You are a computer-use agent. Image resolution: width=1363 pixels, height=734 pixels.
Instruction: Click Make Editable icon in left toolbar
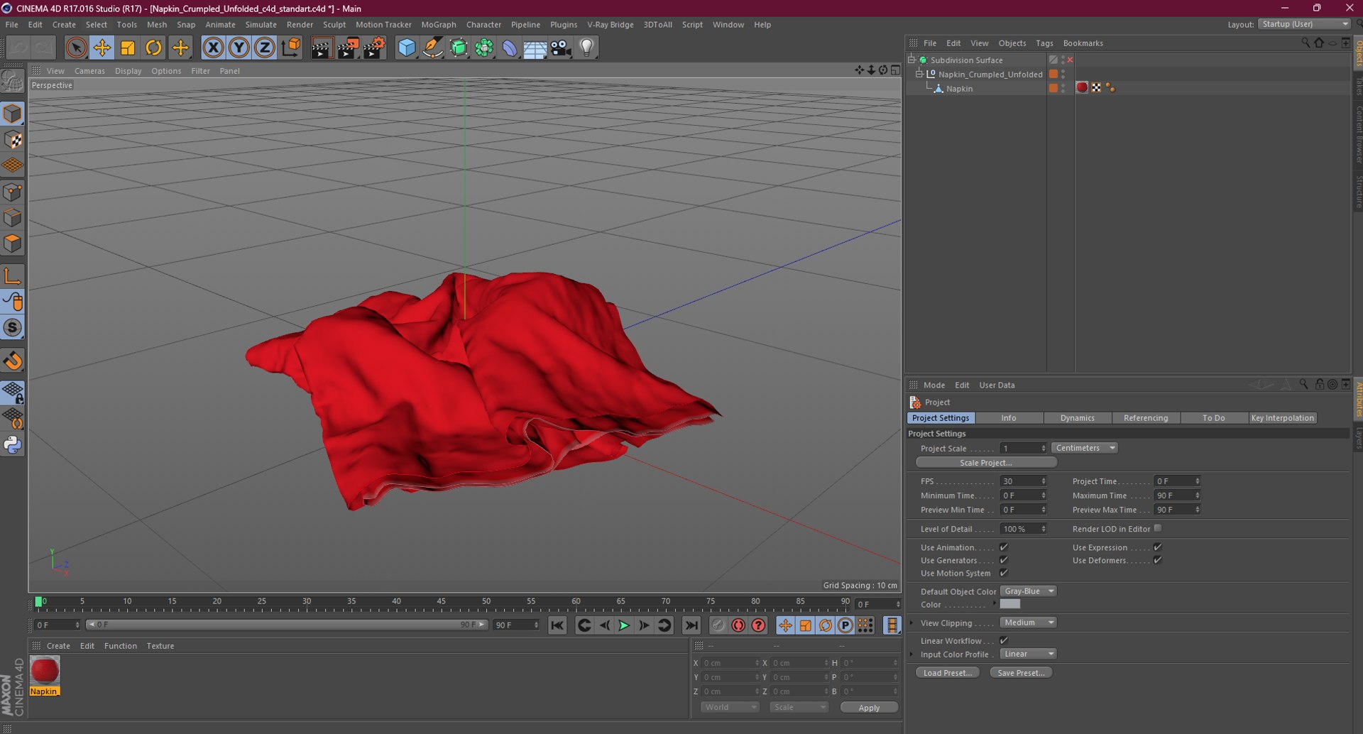pos(13,82)
